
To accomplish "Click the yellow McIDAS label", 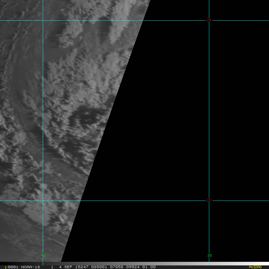I will pos(255,267).
